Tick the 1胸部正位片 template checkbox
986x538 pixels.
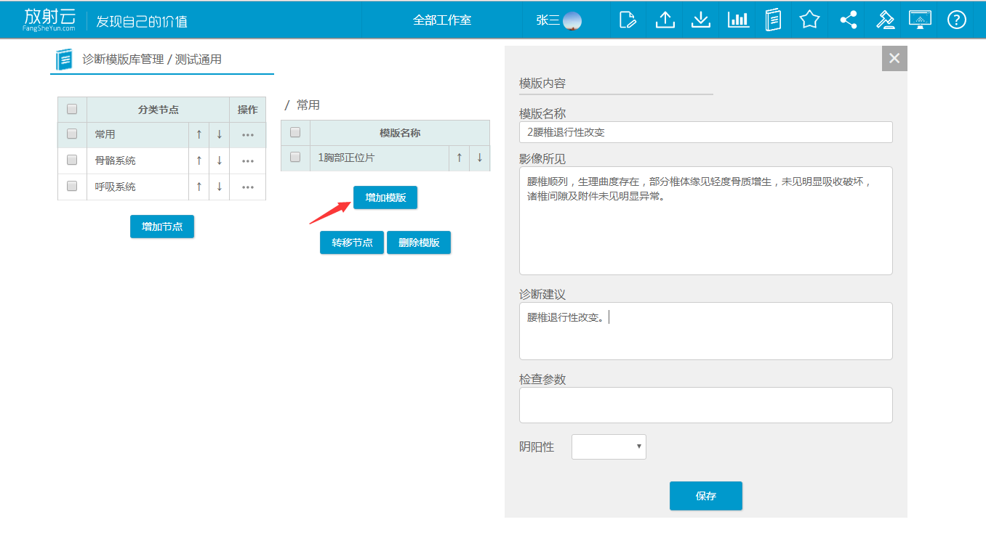coord(295,157)
